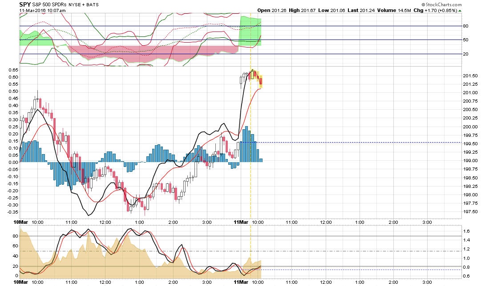
Task: Click the 0 label on the bottom panel left axis
Action: point(16,275)
